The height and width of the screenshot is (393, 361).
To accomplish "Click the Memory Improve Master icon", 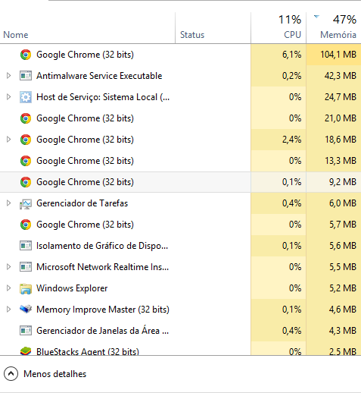I will (x=26, y=309).
